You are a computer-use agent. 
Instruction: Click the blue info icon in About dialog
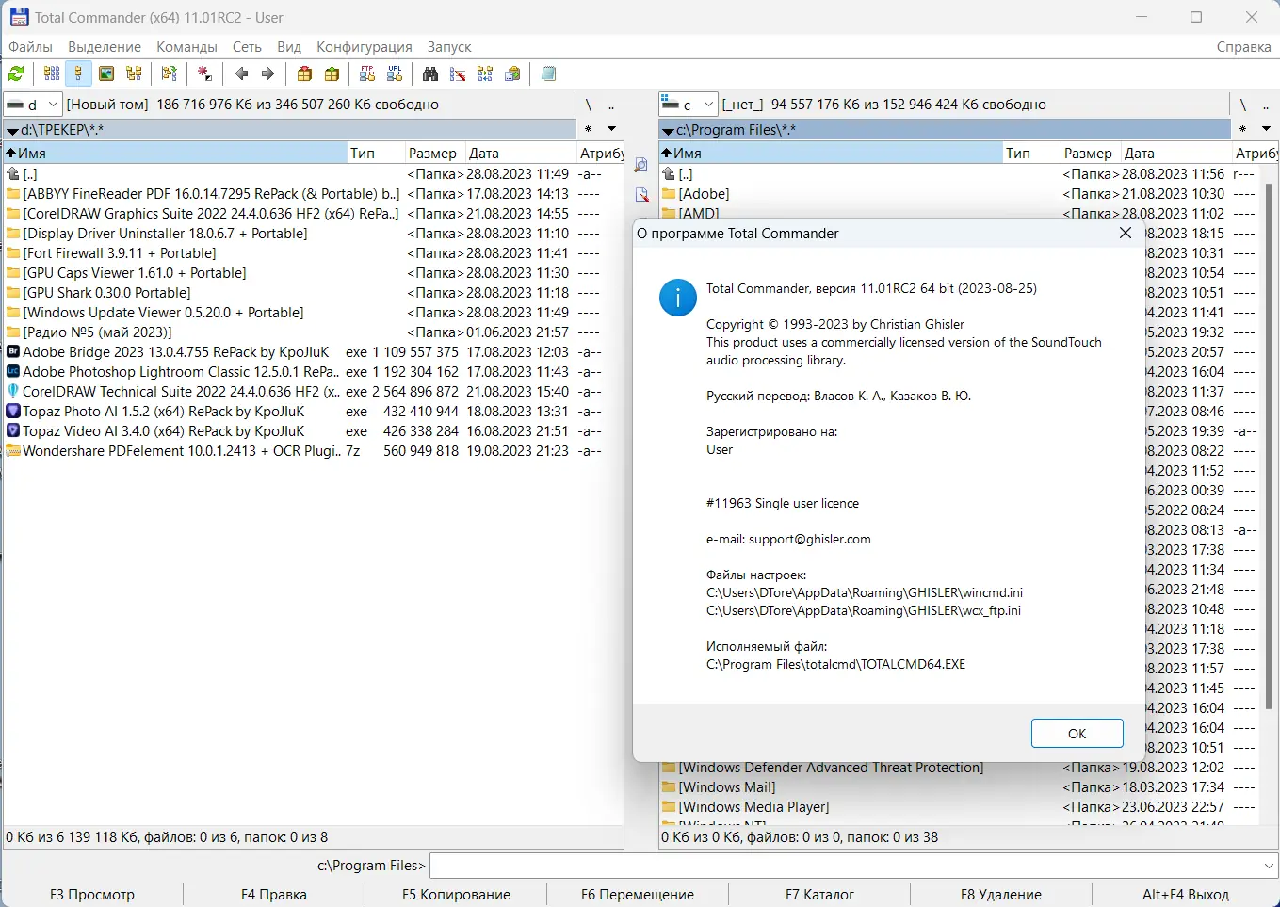(x=678, y=298)
